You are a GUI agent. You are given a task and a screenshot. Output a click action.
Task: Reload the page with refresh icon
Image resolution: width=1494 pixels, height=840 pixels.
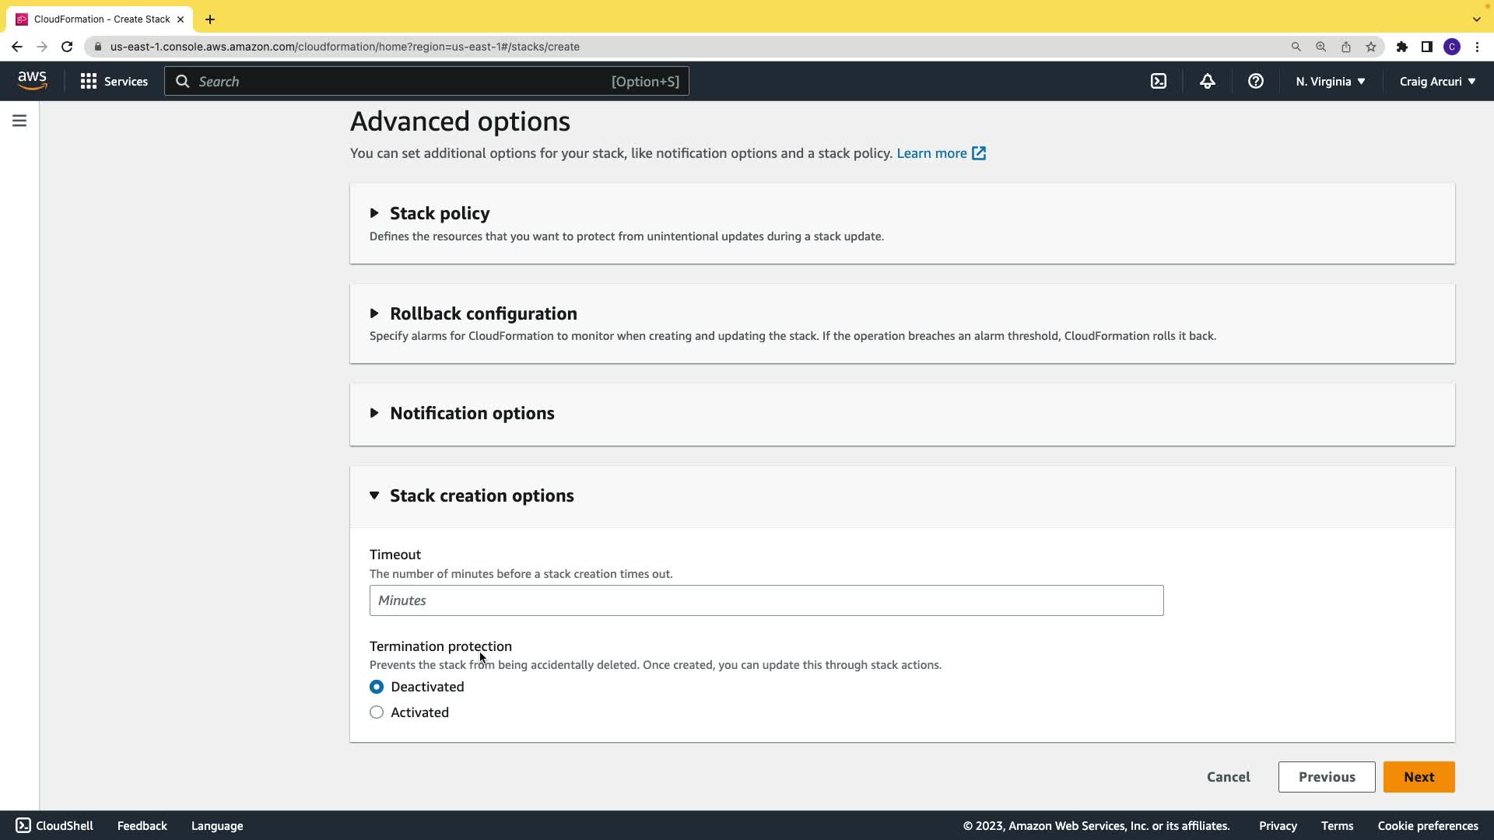coord(67,47)
